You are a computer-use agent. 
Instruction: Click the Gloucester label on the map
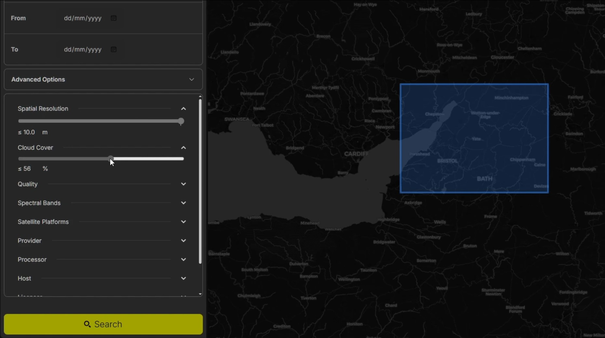[503, 57]
